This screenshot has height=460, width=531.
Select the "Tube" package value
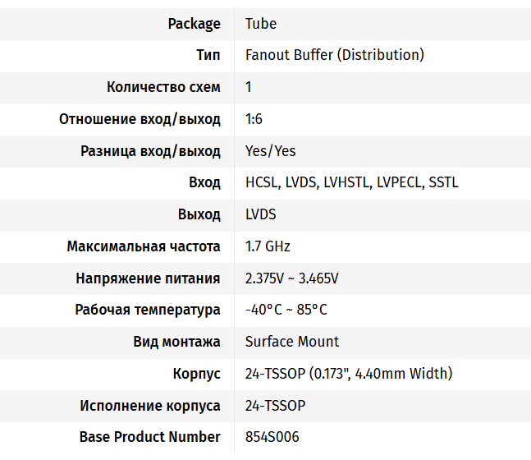tap(260, 23)
